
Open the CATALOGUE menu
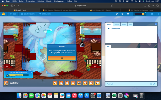[45, 14]
